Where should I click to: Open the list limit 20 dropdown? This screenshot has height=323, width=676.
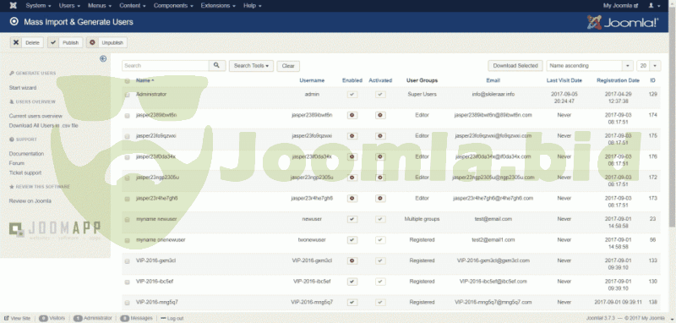point(648,66)
